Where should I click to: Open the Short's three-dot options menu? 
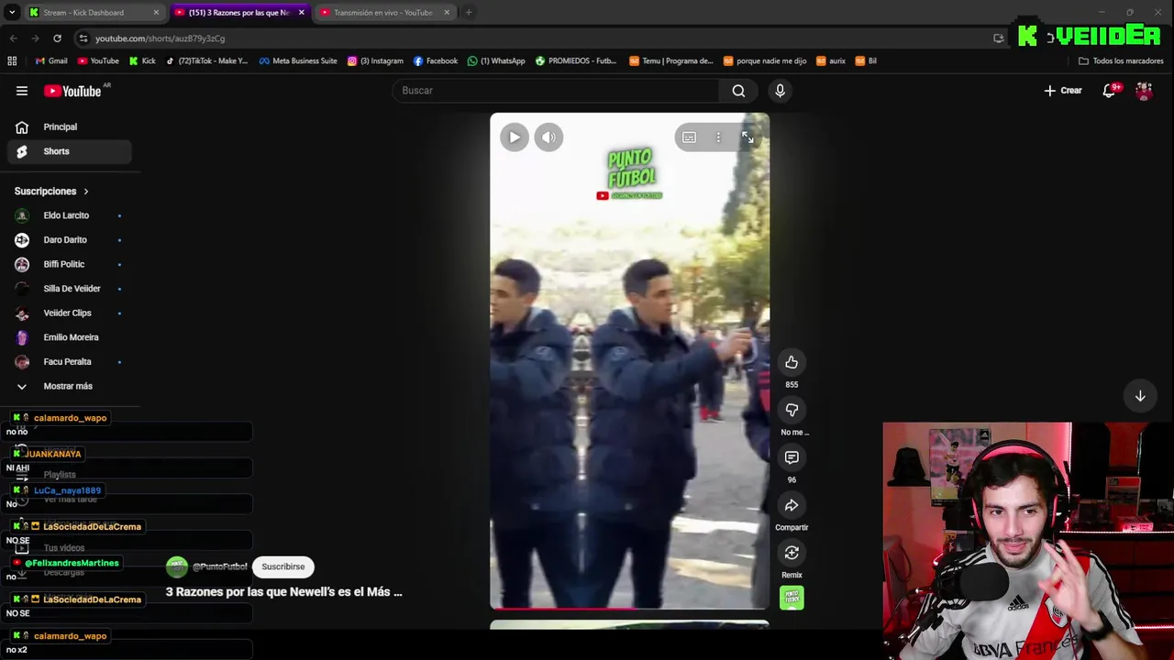point(718,137)
